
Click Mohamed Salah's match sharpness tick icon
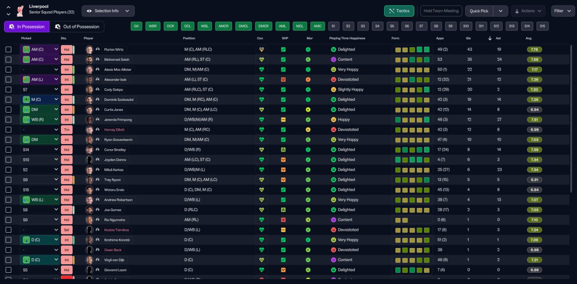(x=283, y=59)
